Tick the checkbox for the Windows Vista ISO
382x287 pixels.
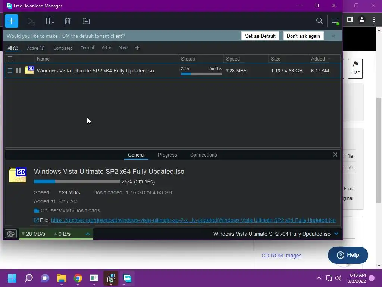(x=10, y=71)
